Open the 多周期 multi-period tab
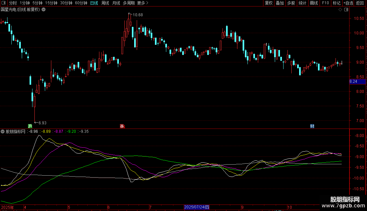 [x=129, y=3]
